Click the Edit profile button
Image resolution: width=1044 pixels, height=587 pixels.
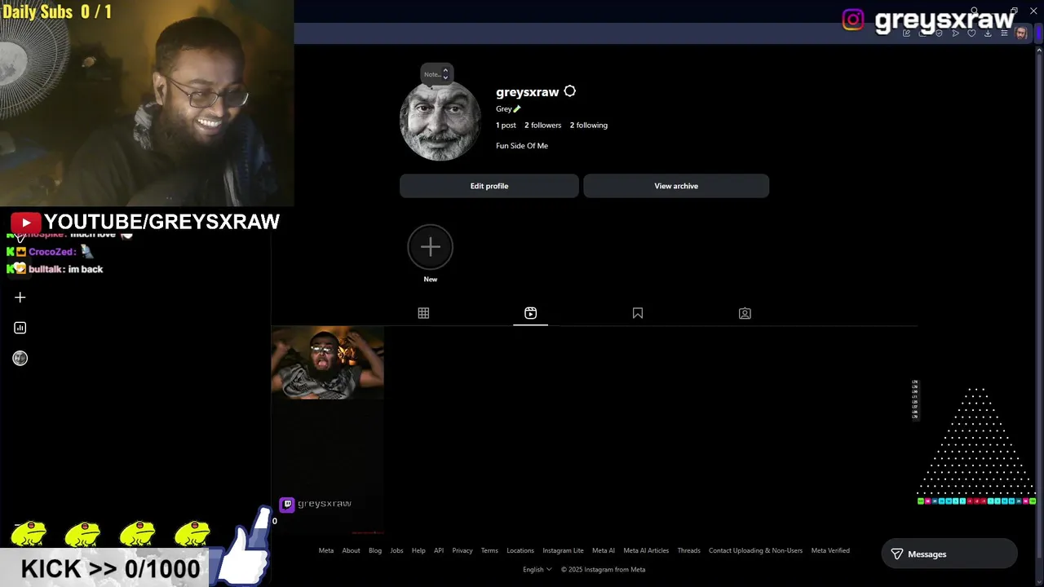[x=489, y=186]
